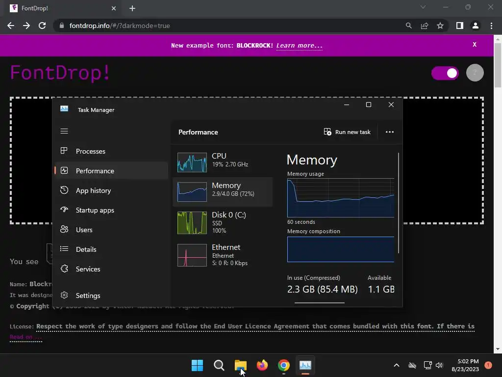This screenshot has height=377, width=502.
Task: Click the Chrome forward arrow
Action: (26, 26)
